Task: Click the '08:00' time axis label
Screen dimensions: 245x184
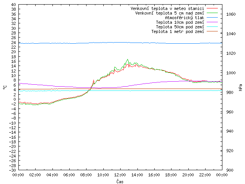Action: point(86,175)
